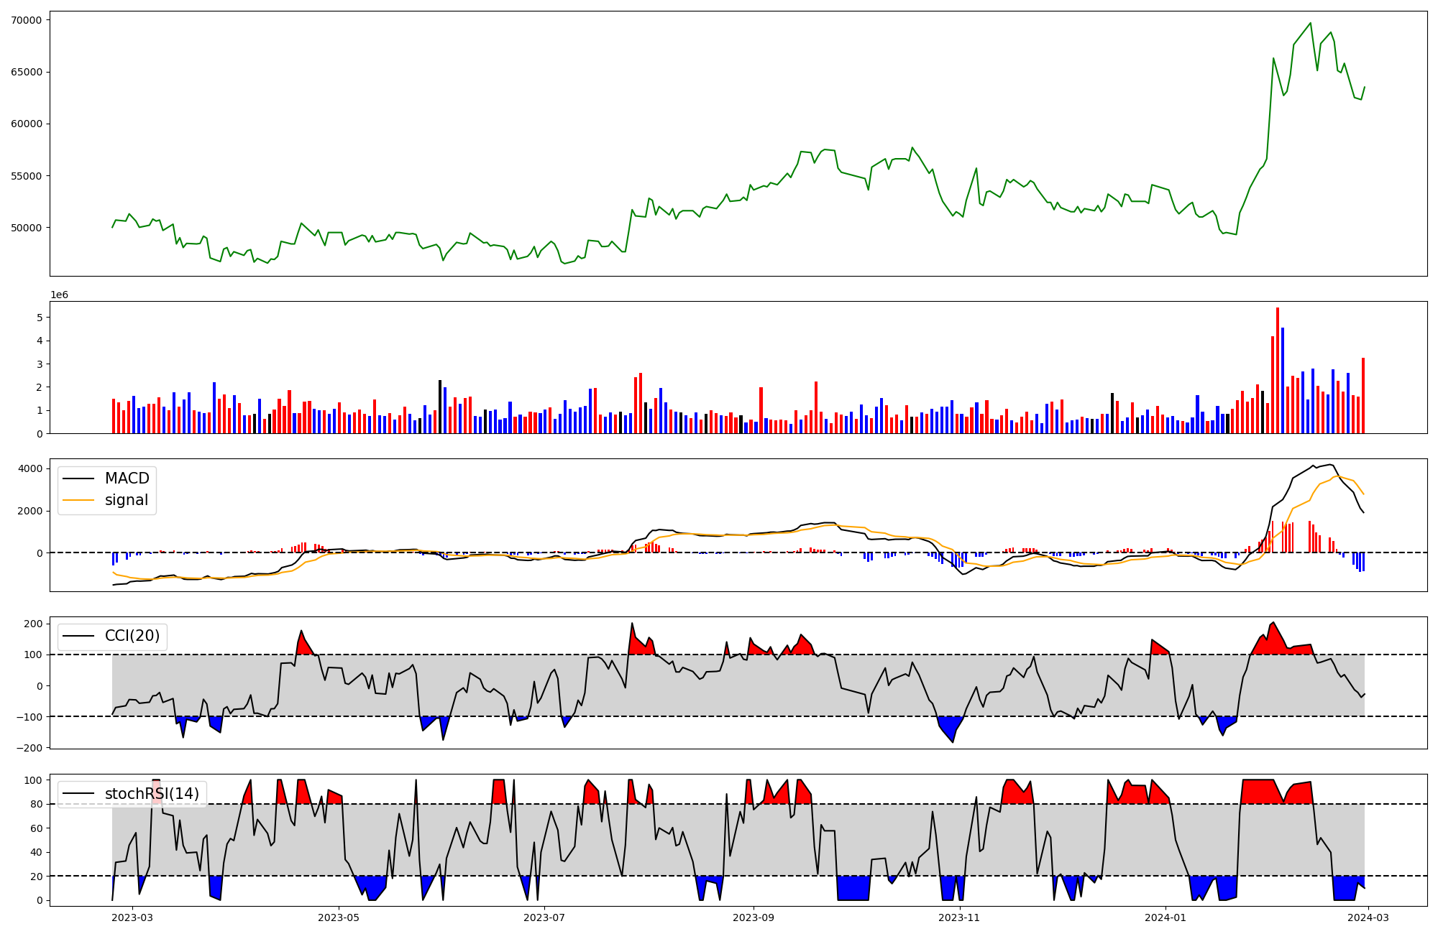Click the 2024-01 date tick label
1438x934 pixels.
pos(1165,917)
